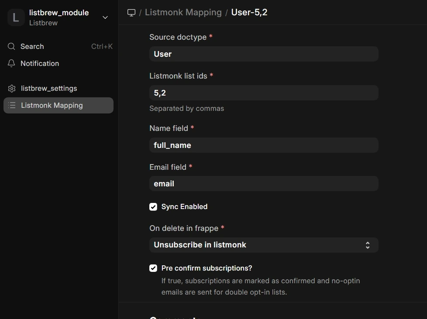This screenshot has height=319, width=427.
Task: Click the Source doctype label
Action: 178,37
